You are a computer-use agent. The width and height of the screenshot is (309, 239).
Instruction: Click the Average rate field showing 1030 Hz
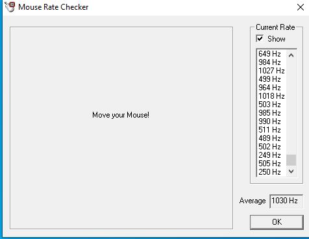[x=286, y=201]
